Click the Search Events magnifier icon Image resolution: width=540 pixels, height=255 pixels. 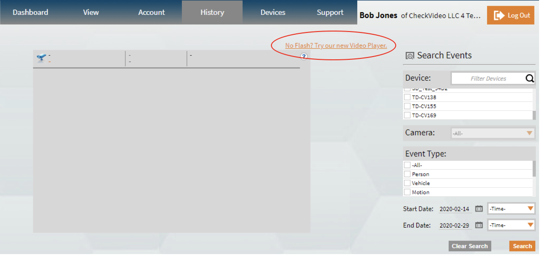point(410,56)
